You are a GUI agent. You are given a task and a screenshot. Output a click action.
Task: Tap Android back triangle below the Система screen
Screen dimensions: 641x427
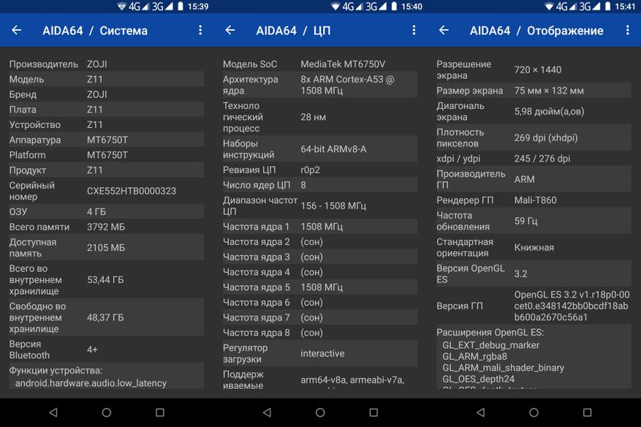coord(53,412)
